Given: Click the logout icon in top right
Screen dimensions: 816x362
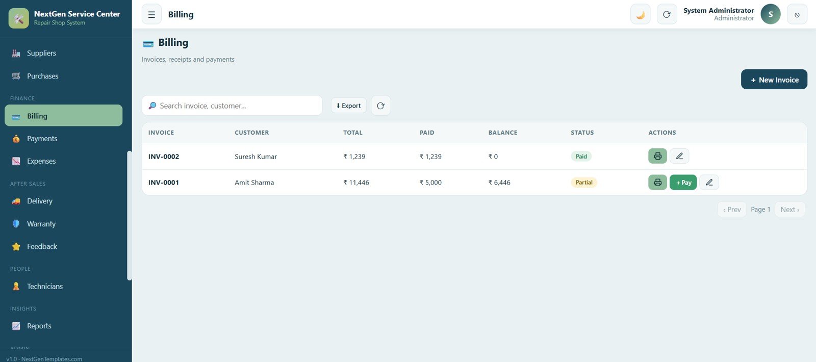Looking at the screenshot, I should [797, 14].
